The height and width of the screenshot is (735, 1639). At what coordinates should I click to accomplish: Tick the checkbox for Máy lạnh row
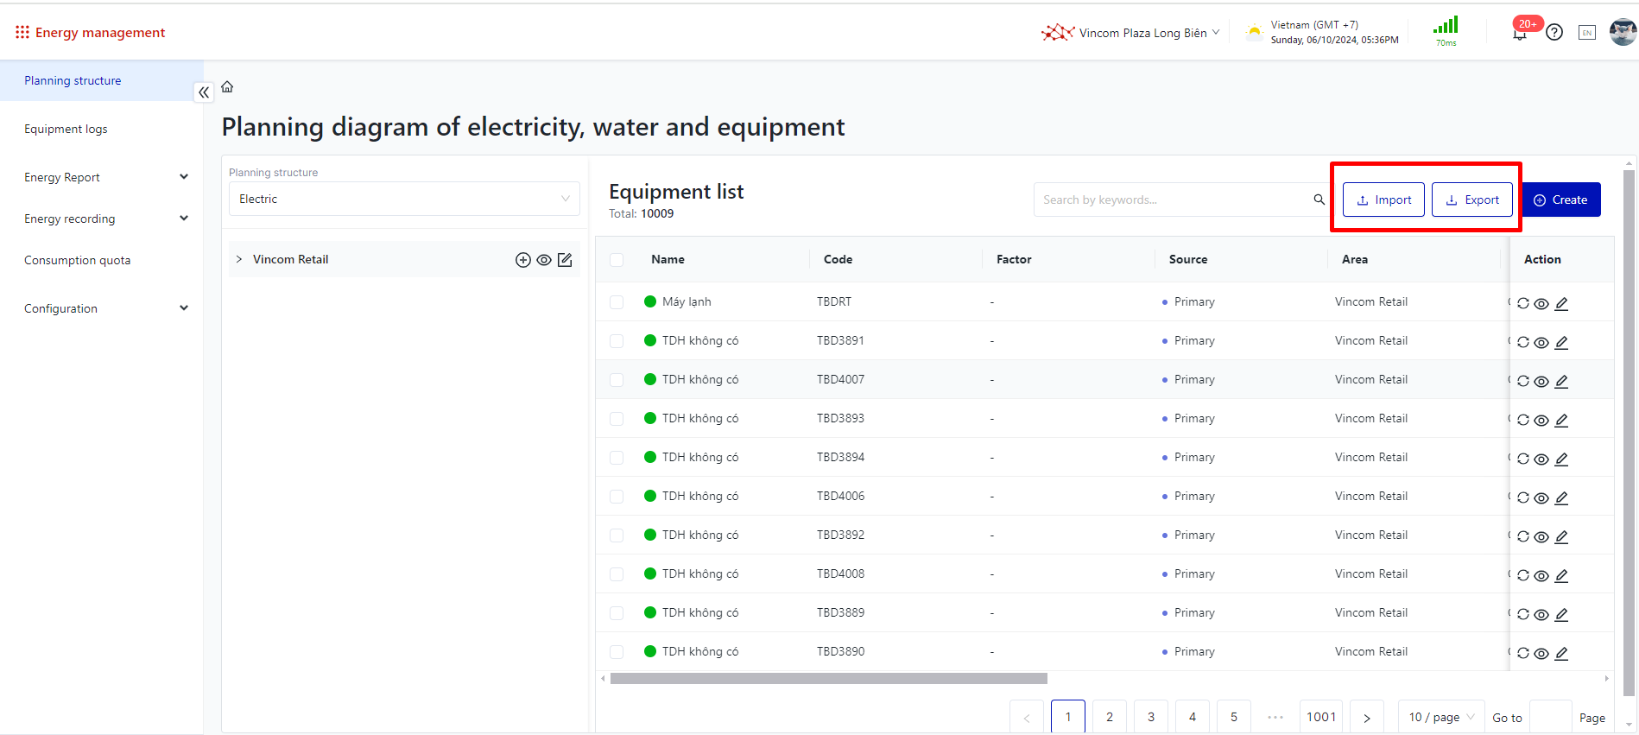[617, 302]
